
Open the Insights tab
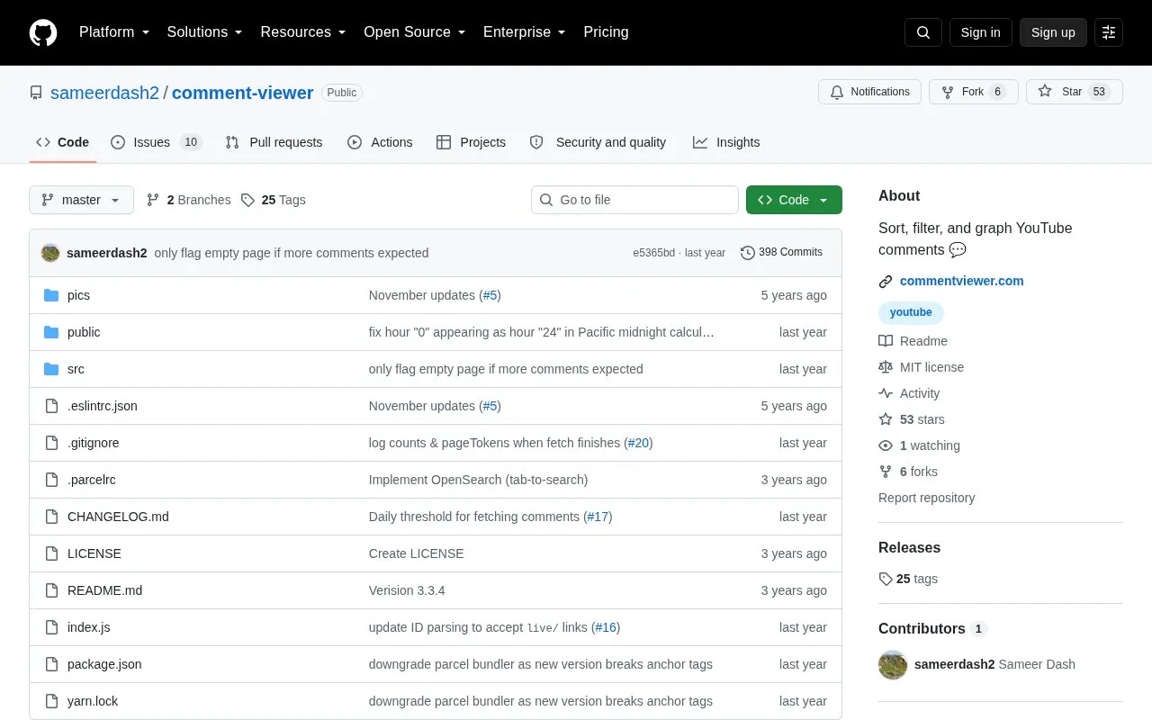coord(726,142)
